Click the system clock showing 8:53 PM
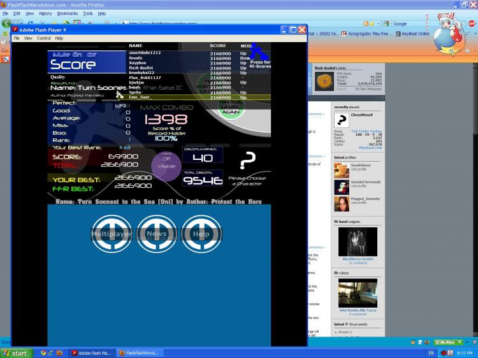The image size is (478, 358). point(465,353)
